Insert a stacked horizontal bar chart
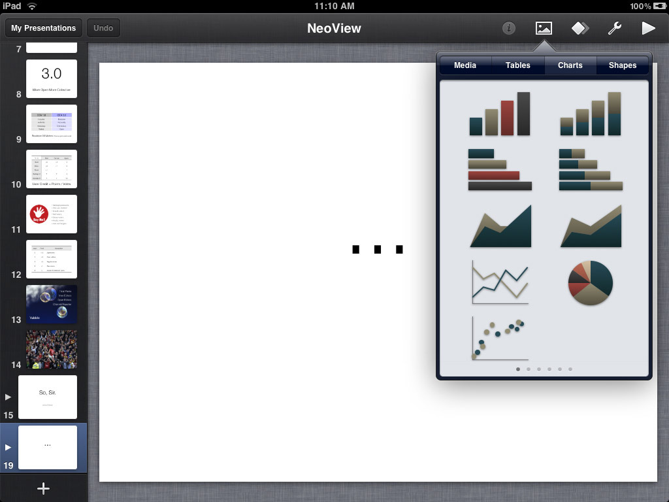Viewport: 669px width, 502px height. [x=591, y=169]
